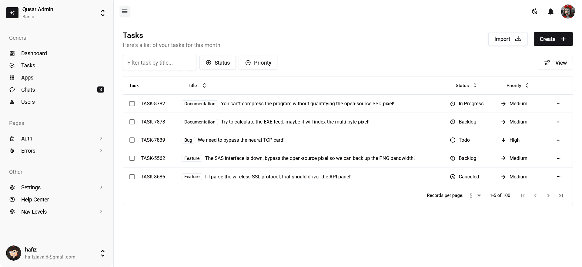582x267 pixels.
Task: Open records per page dropdown
Action: (475, 196)
